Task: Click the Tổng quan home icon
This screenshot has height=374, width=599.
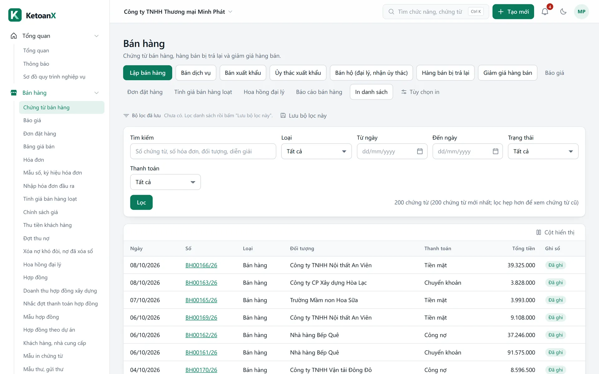Action: [14, 36]
